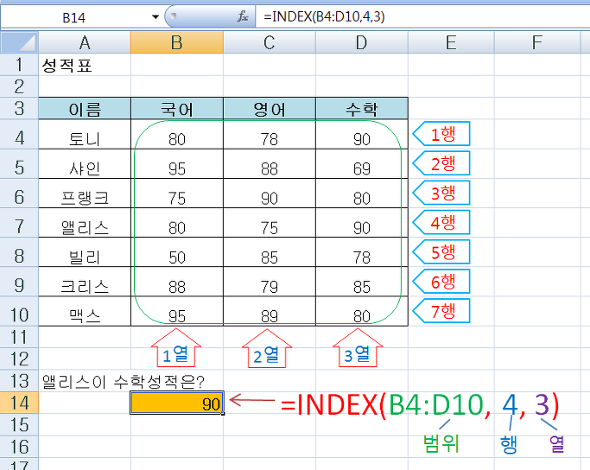Select column F header
The width and height of the screenshot is (590, 470).
(537, 42)
